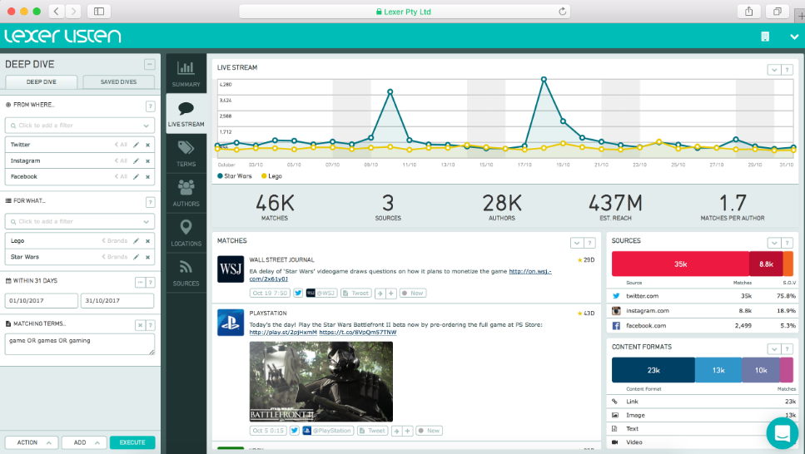The width and height of the screenshot is (805, 454).
Task: Open the chat support bubble icon
Action: [x=782, y=433]
